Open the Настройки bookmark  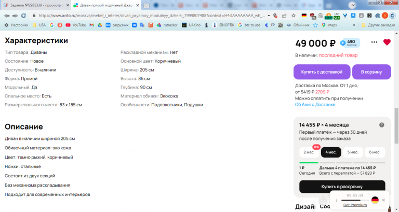tap(16, 25)
